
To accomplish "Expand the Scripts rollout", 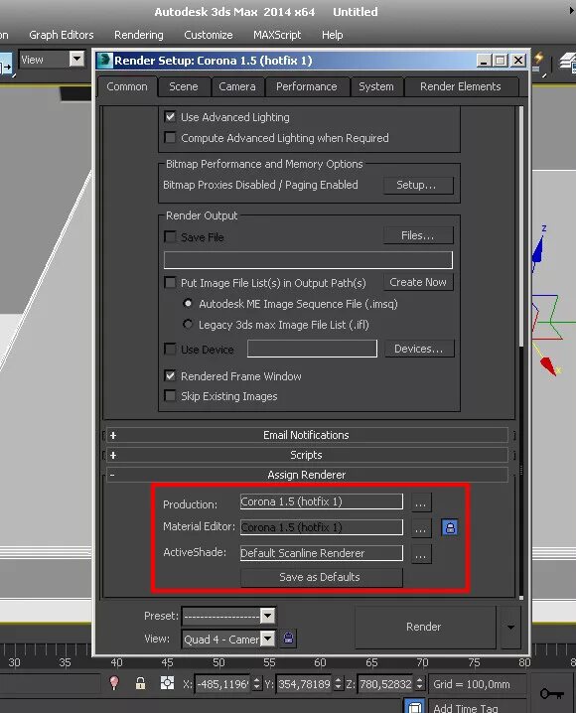I will (x=307, y=455).
